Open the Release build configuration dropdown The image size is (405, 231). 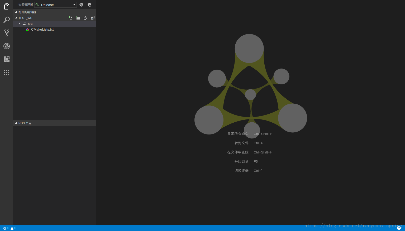pos(58,5)
